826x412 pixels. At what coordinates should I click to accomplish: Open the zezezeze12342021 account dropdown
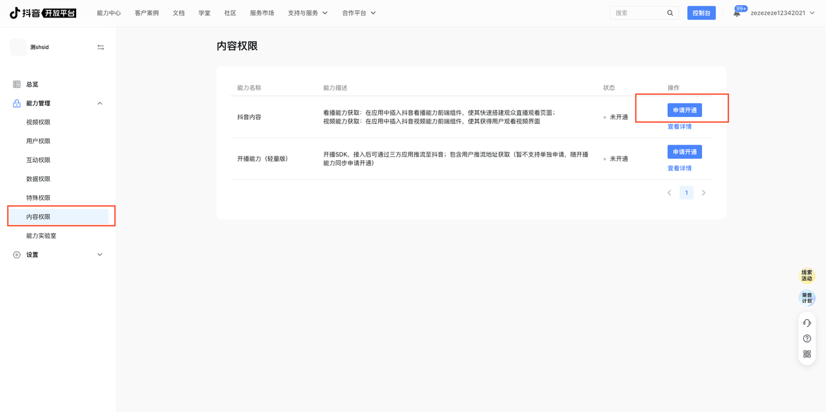(782, 13)
